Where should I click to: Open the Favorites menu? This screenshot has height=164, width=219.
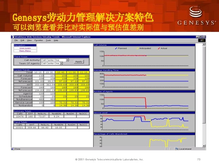click(39, 40)
